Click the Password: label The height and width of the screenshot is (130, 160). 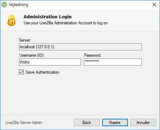coord(93,55)
